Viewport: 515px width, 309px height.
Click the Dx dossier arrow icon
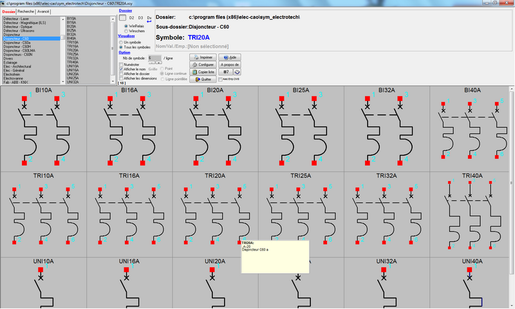coord(149,19)
